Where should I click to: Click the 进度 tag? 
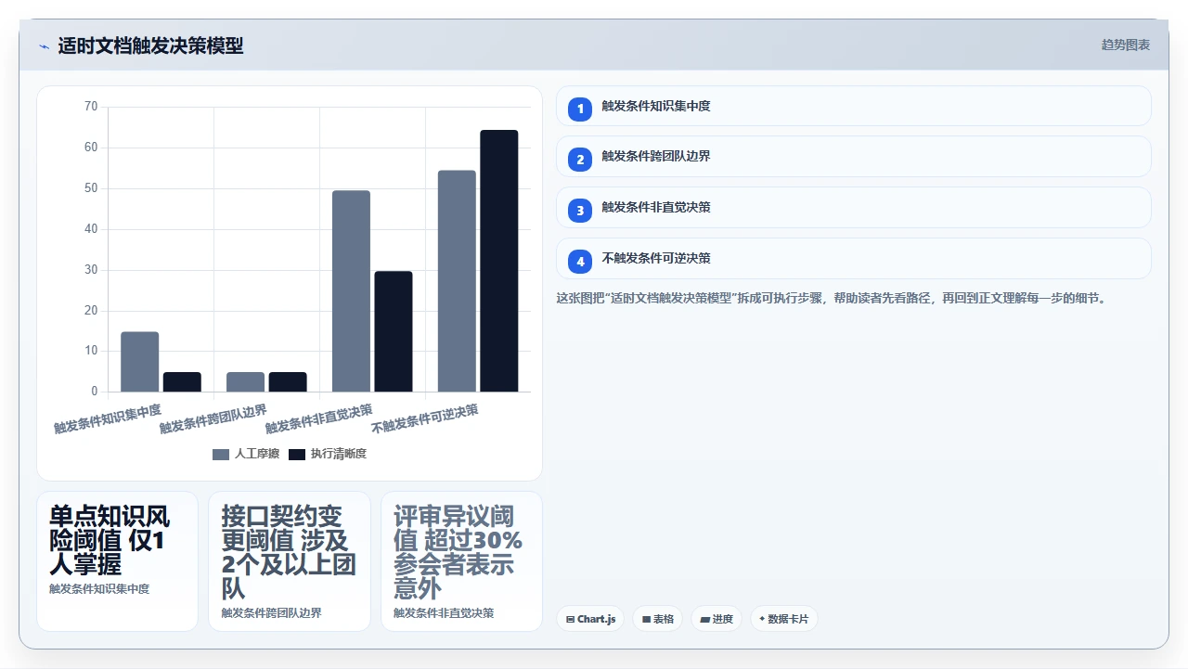[x=717, y=619]
